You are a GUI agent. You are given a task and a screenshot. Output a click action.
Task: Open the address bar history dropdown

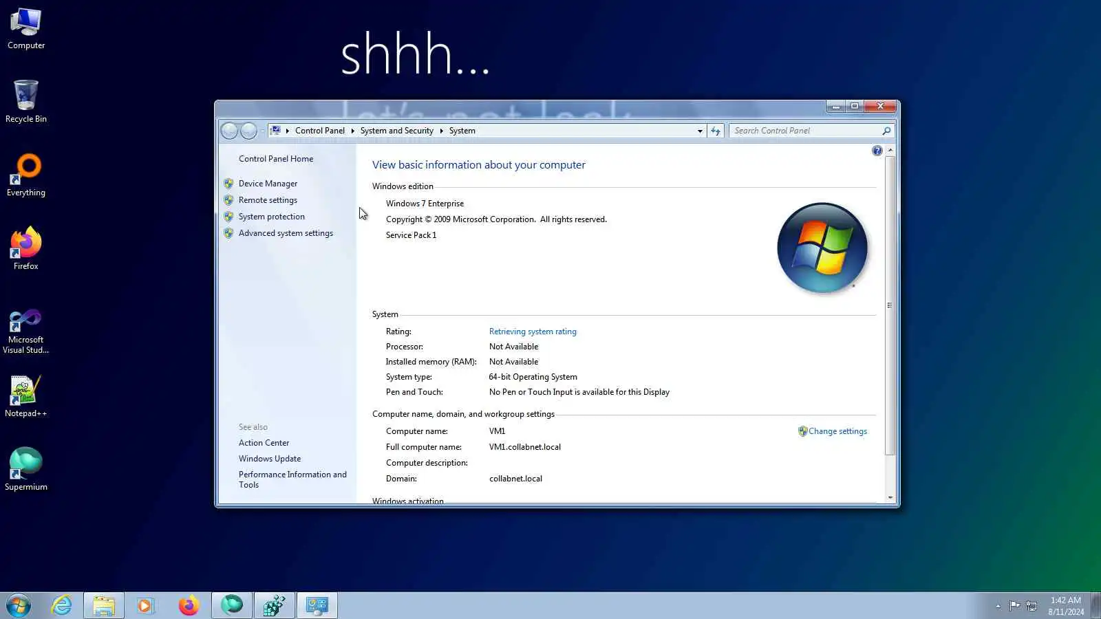click(x=700, y=131)
